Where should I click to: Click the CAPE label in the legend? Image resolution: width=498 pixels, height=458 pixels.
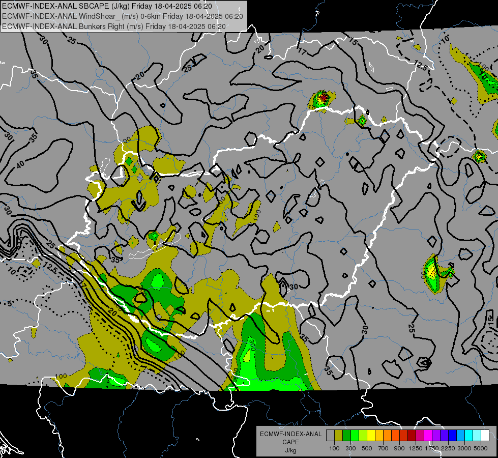click(290, 442)
